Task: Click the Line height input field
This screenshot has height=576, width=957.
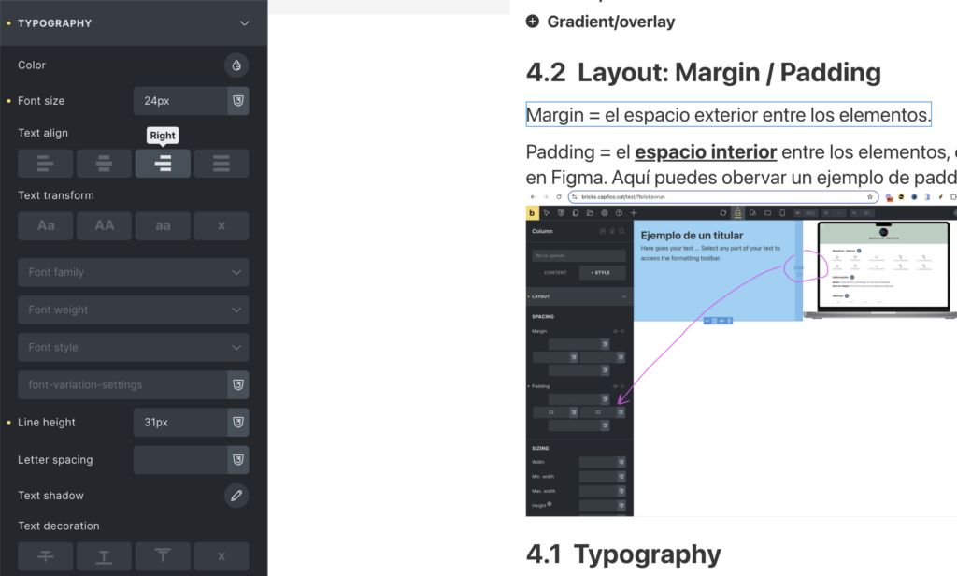Action: (x=180, y=423)
